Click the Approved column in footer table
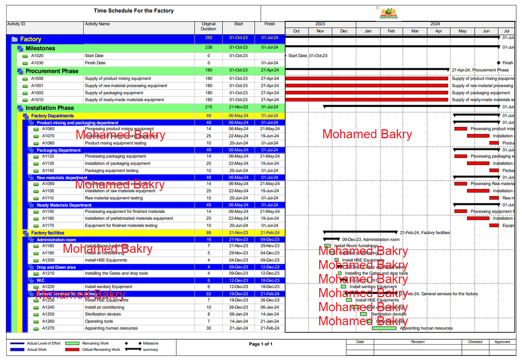This screenshot has height=363, width=522. (502, 342)
